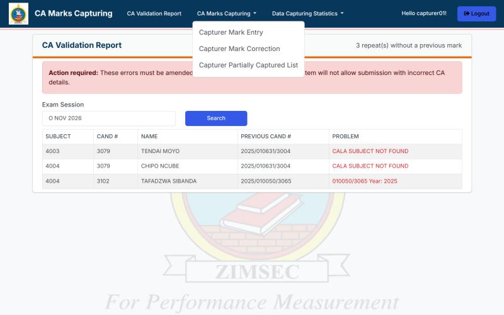The image size is (504, 315).
Task: Click the PREVIOUS CAND # column header
Action: coord(265,136)
